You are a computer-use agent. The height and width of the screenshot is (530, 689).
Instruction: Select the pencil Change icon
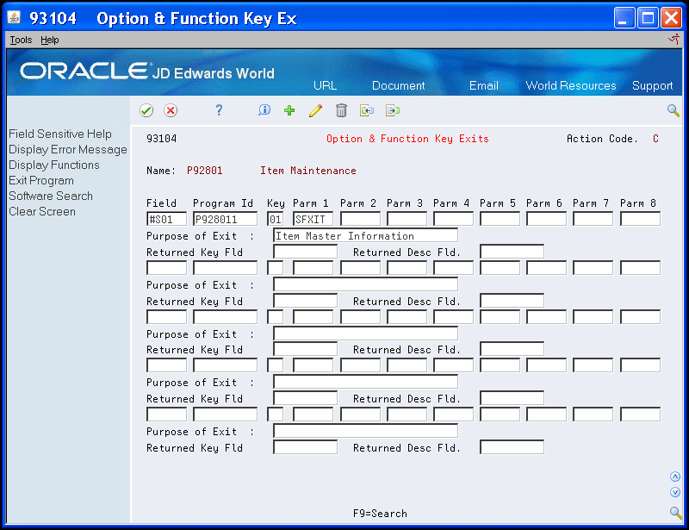pyautogui.click(x=313, y=110)
